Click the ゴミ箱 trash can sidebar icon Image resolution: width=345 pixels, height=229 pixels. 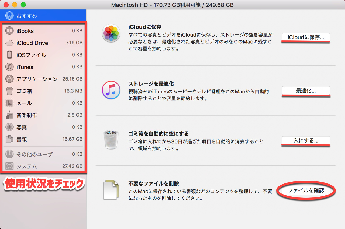click(9, 91)
